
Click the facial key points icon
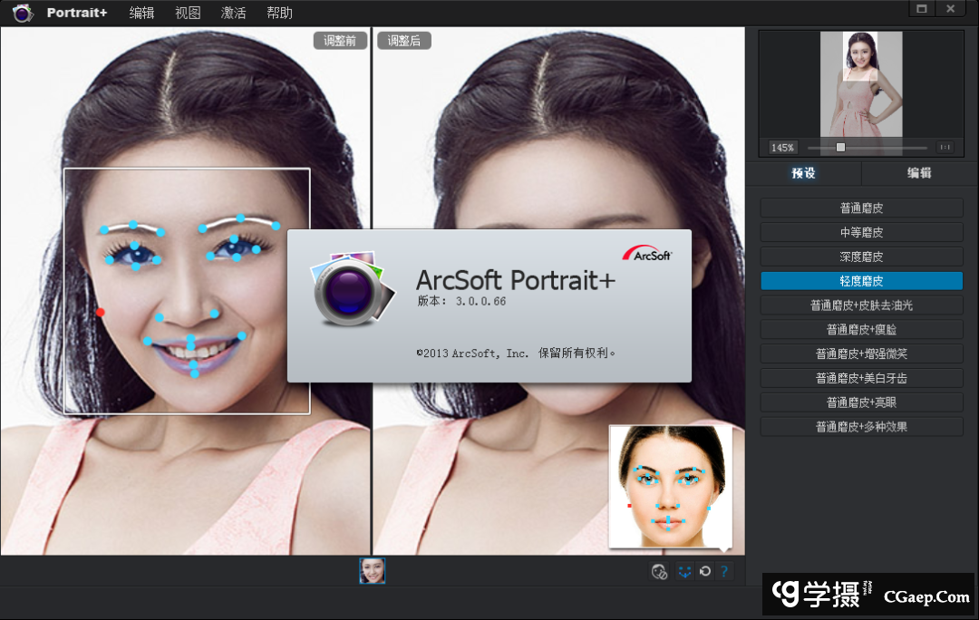tap(683, 571)
